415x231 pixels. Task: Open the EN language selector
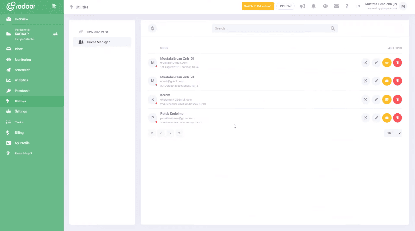(358, 6)
